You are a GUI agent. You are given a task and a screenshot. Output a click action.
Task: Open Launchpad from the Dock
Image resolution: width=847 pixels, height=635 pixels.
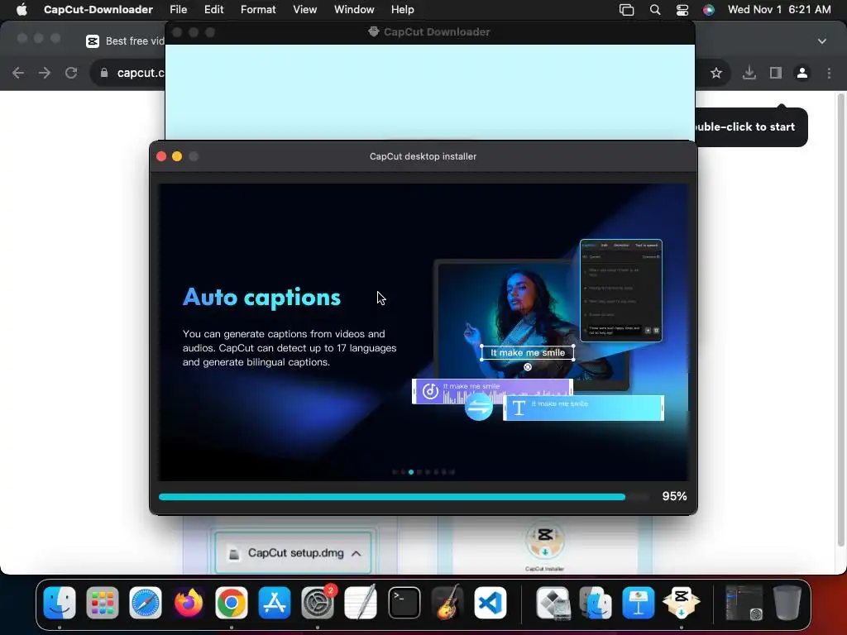point(102,603)
